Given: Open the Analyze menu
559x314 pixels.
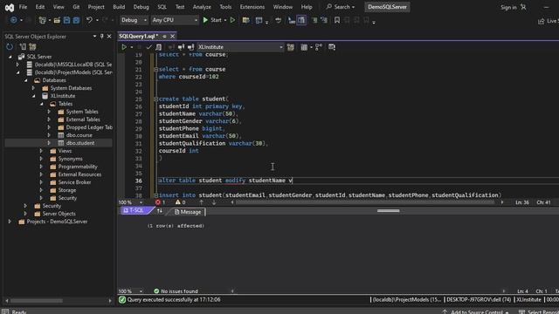Looking at the screenshot, I should point(202,7).
